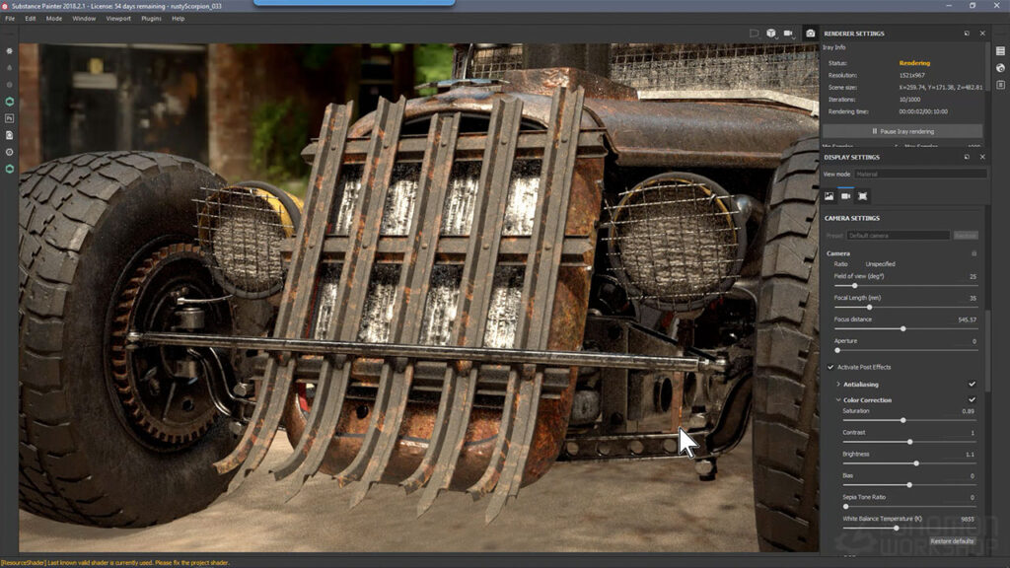1010x568 pixels.
Task: Adjust the Focal Length slider
Action: [x=905, y=308]
